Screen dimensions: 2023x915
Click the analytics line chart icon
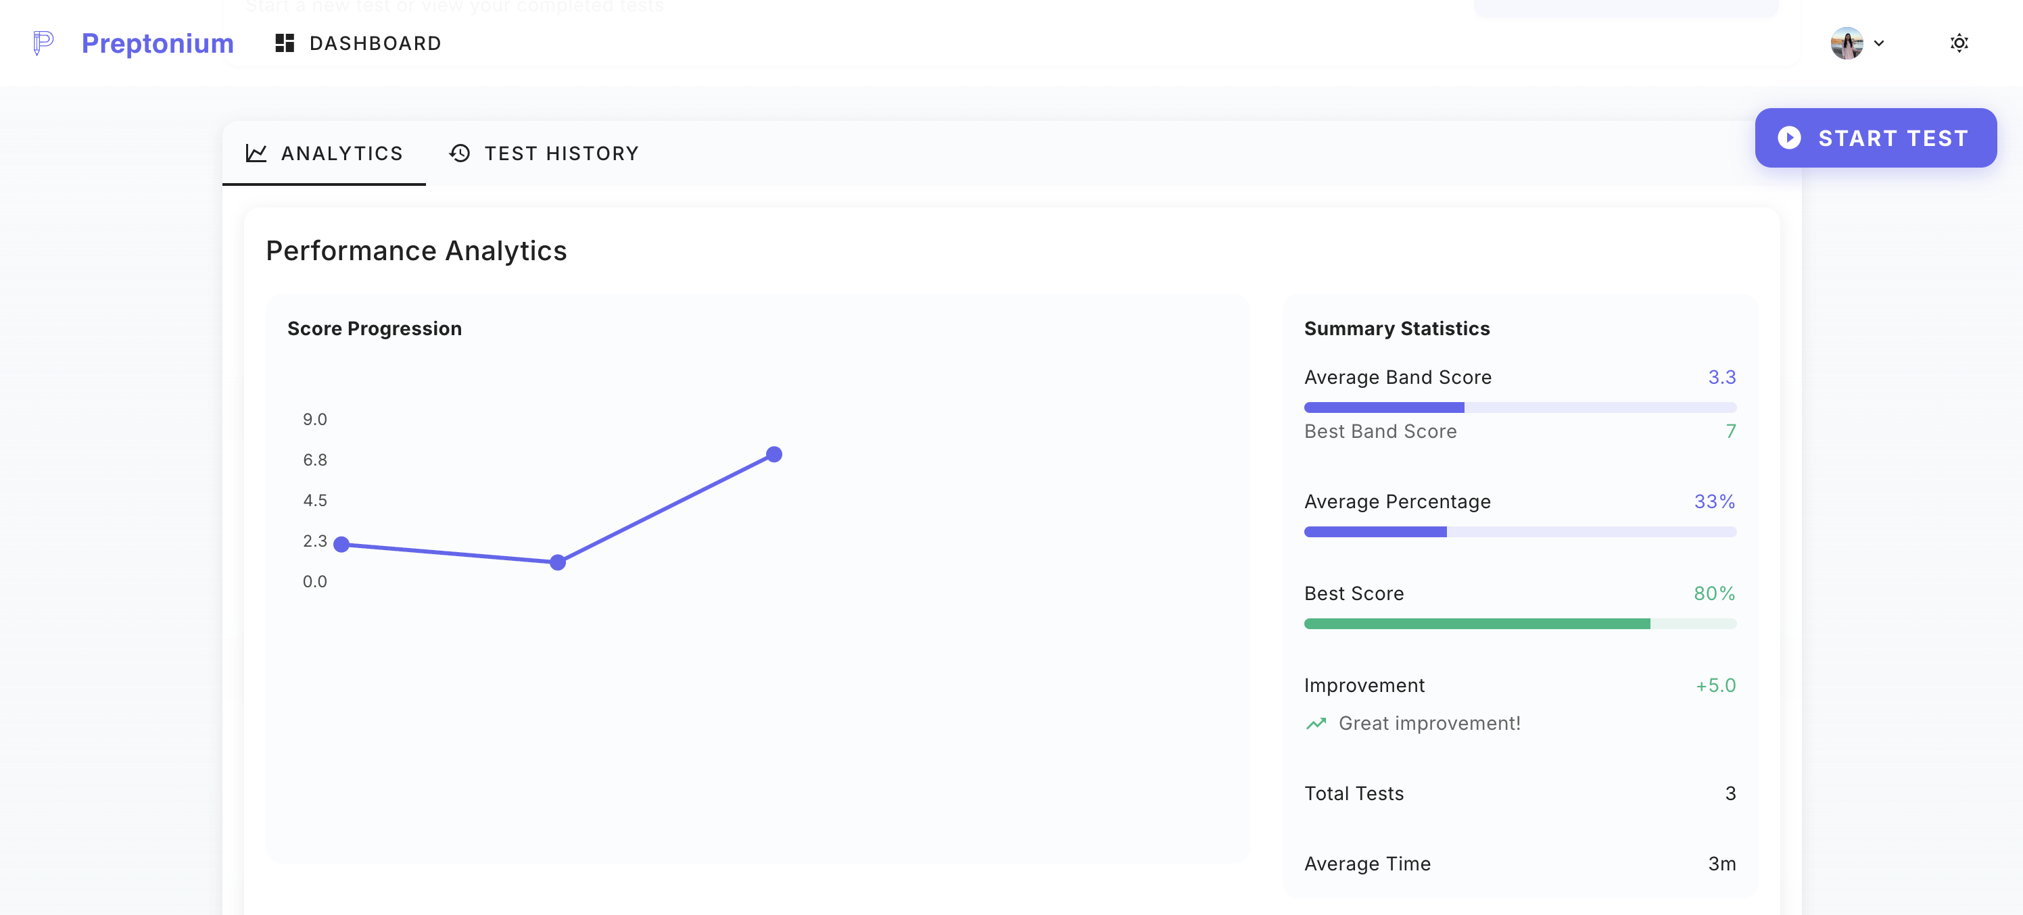tap(256, 153)
